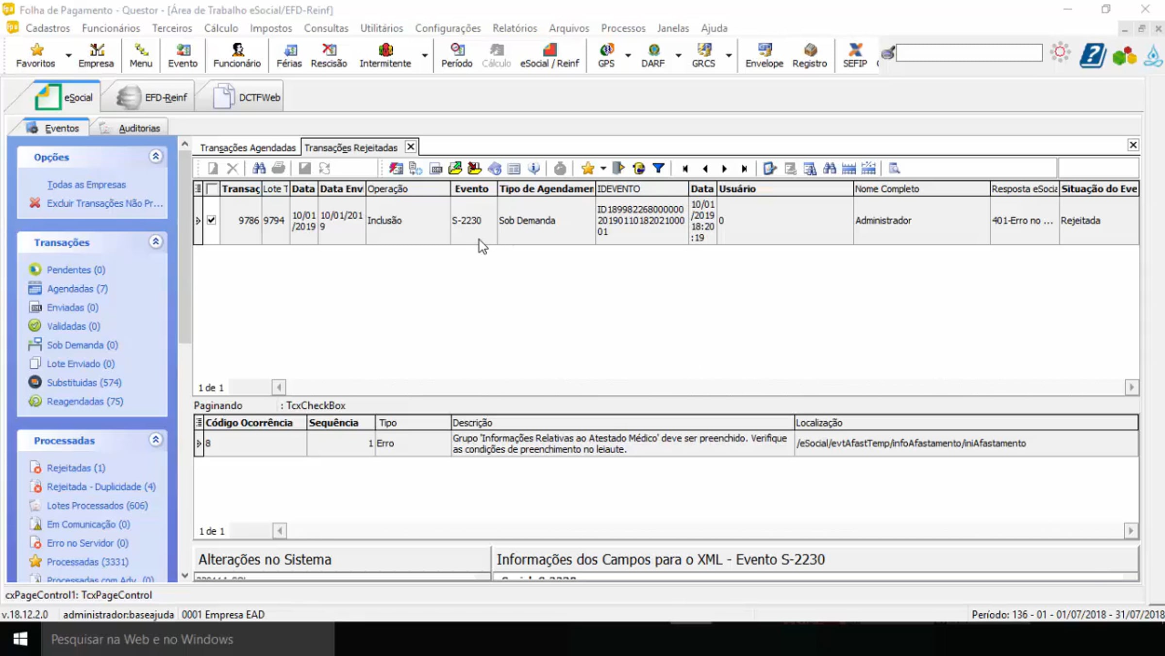Click the toolbar search input field

click(x=968, y=52)
